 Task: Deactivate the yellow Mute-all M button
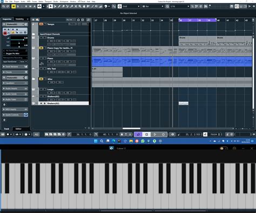click(14, 6)
